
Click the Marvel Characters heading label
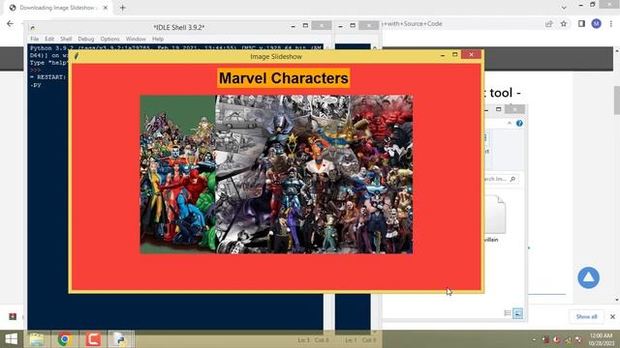[x=284, y=78]
